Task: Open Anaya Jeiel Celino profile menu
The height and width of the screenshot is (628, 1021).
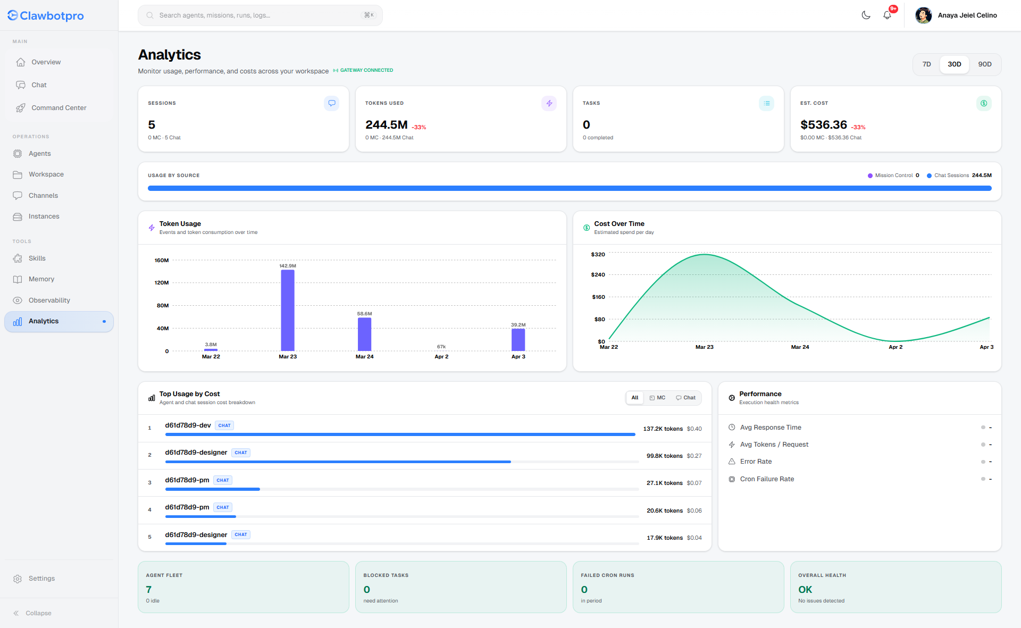Action: click(x=956, y=15)
